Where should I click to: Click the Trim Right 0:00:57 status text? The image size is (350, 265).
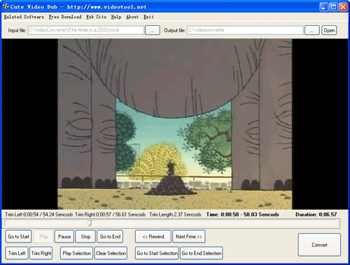(110, 215)
